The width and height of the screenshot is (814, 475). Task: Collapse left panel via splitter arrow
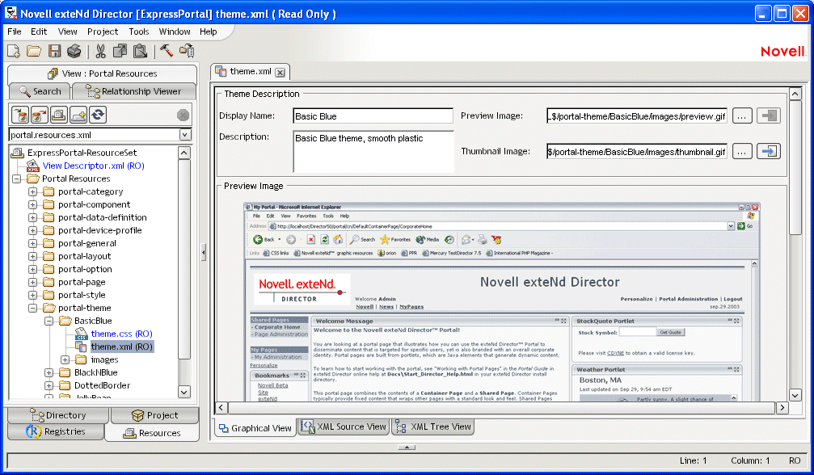204,253
